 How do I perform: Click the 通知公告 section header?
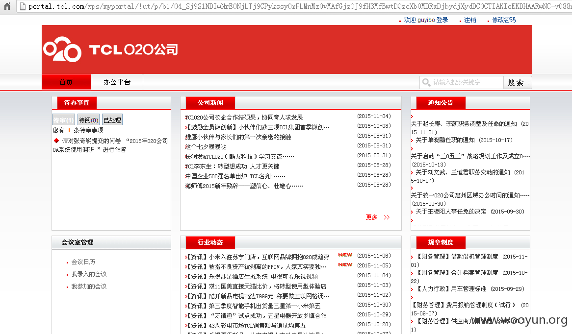pyautogui.click(x=441, y=103)
